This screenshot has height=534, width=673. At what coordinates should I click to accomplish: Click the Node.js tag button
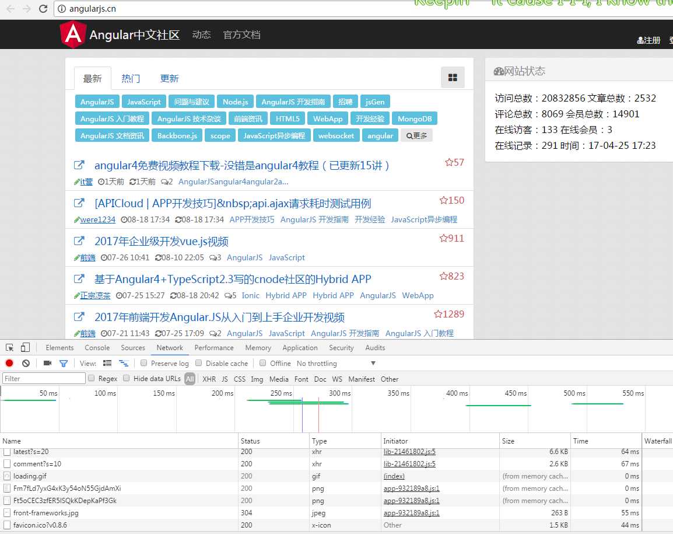click(235, 102)
